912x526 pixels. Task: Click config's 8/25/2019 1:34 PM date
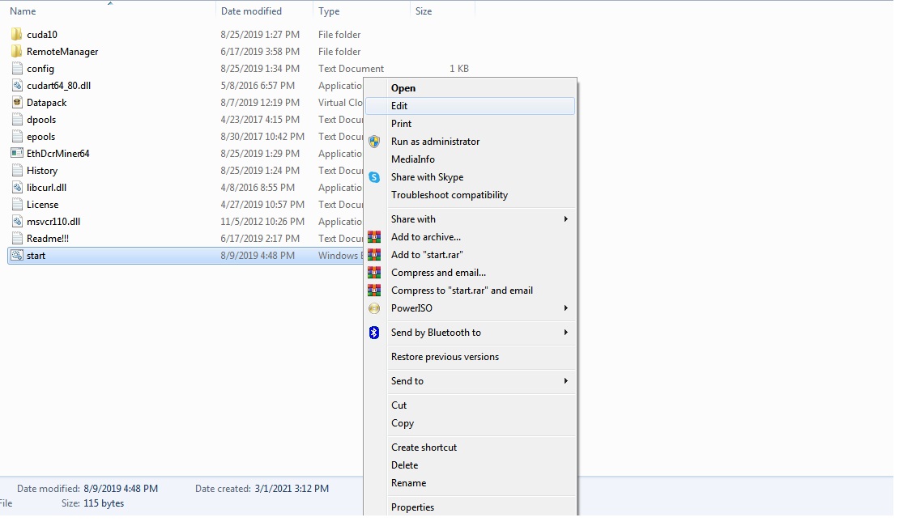(x=260, y=69)
